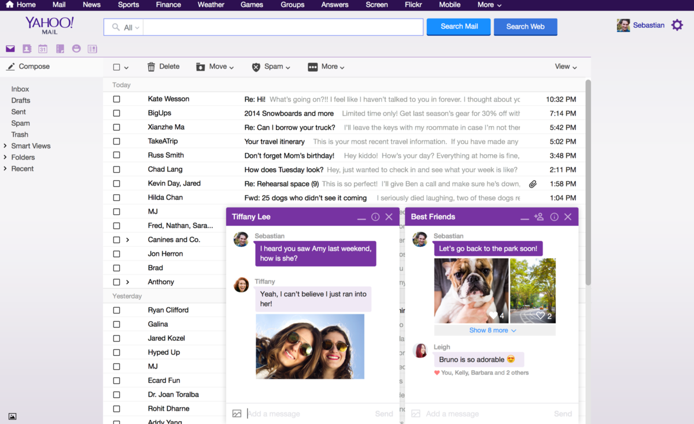Open info icon in Tiffany Lee chat
The width and height of the screenshot is (694, 424).
pos(375,217)
